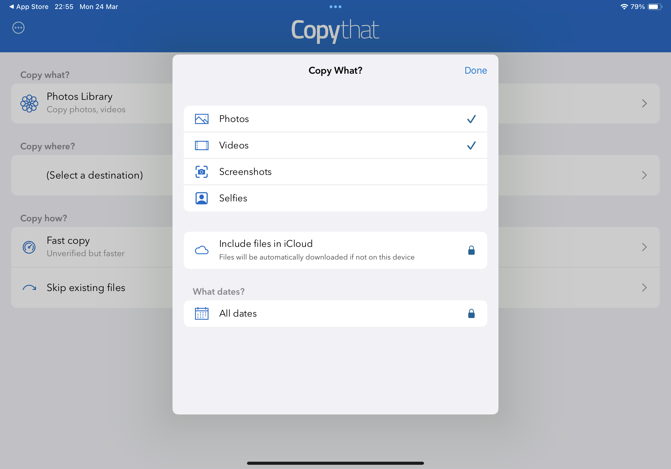The width and height of the screenshot is (671, 469).
Task: Open the Skip existing files chevron
Action: [644, 288]
